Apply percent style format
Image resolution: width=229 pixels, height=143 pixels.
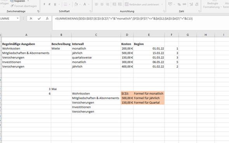[x=179, y=4]
